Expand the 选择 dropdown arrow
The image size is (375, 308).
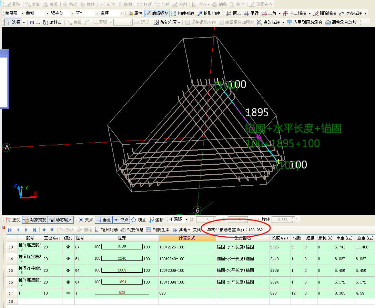click(x=24, y=22)
